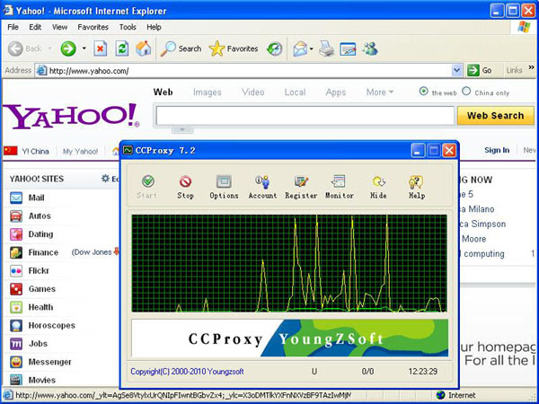Switch to the Local search tab

pos(295,92)
